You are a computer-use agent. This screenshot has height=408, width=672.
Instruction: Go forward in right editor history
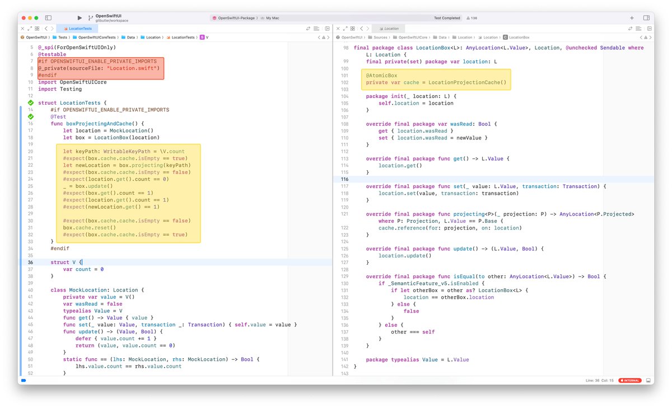coord(368,28)
